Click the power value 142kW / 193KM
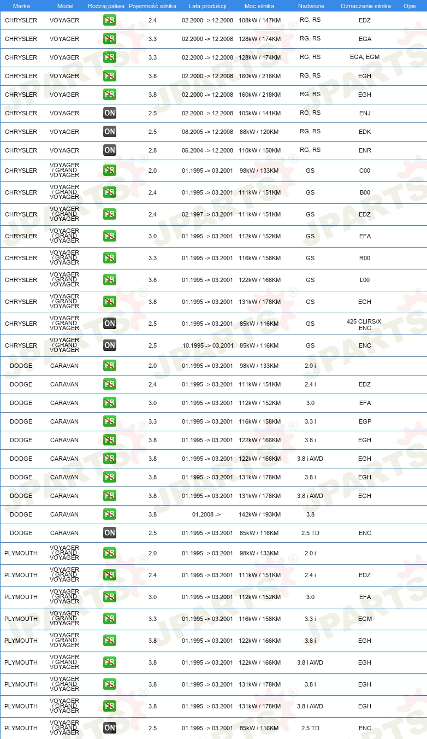The height and width of the screenshot is (739, 427). (x=259, y=514)
